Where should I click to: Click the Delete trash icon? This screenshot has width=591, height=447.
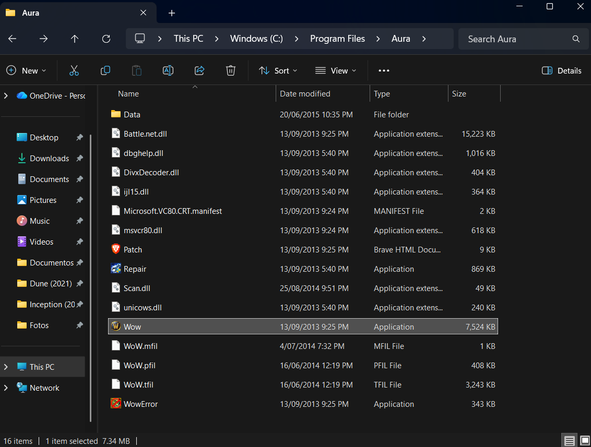(x=231, y=70)
